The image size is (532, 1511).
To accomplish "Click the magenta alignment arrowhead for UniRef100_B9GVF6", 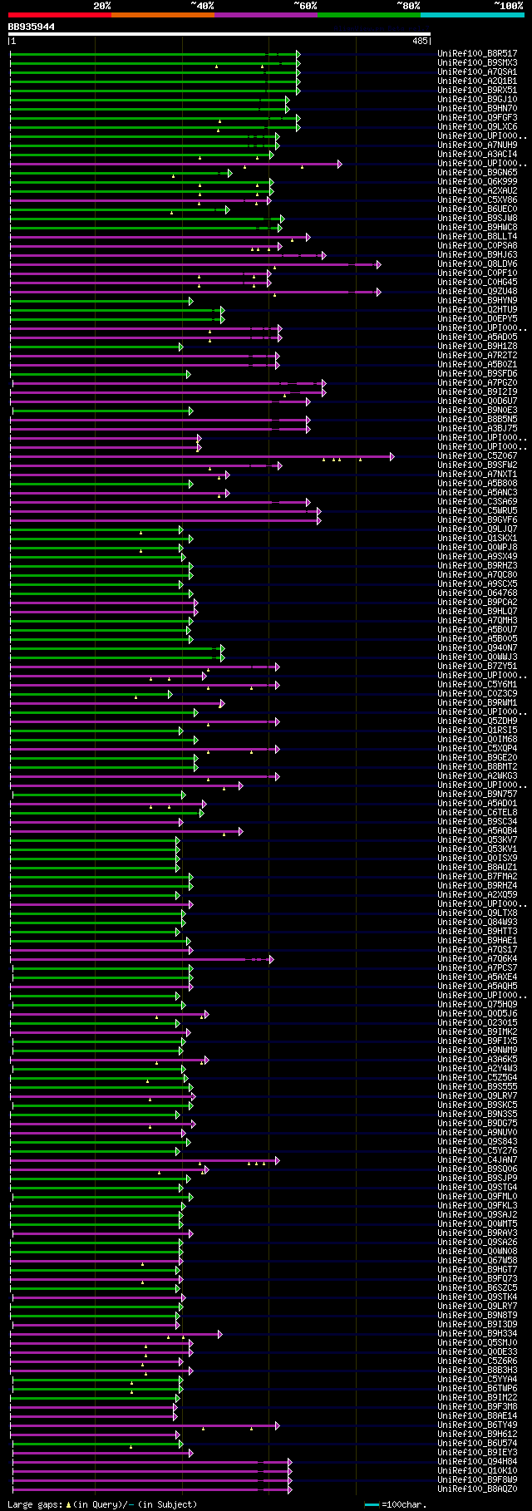I will coord(318,520).
